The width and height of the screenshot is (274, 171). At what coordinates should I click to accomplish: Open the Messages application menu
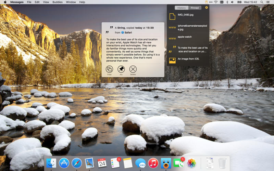[x=17, y=2]
